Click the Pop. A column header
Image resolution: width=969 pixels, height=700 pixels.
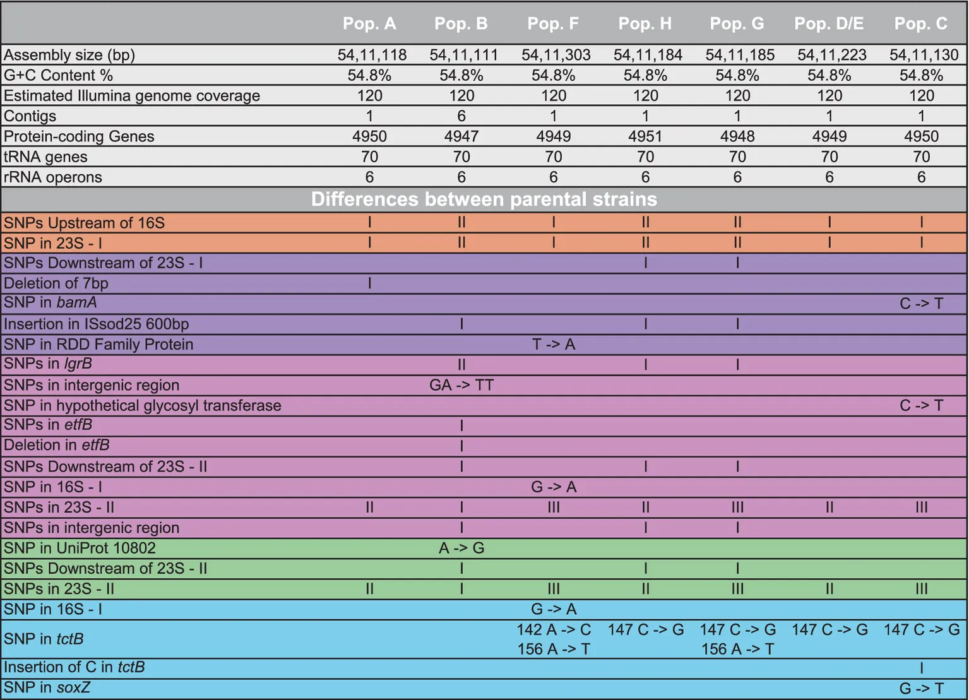click(369, 23)
